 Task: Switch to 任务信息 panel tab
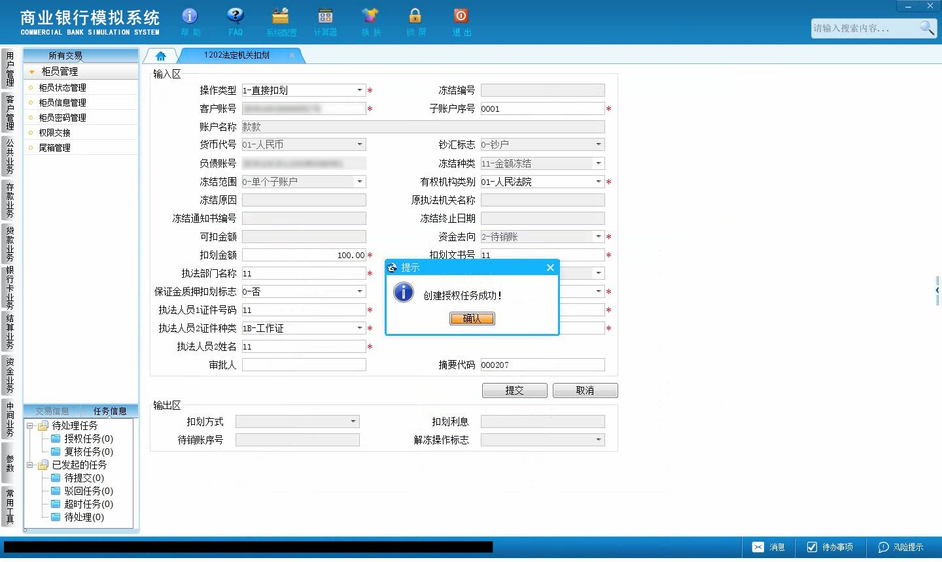click(x=110, y=411)
